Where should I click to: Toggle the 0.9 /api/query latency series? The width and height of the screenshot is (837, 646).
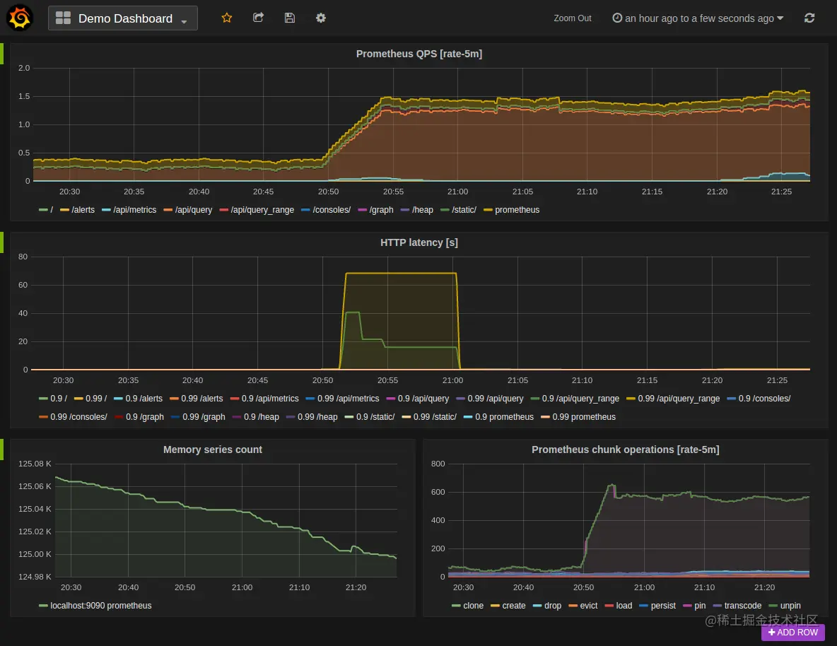[x=423, y=399]
